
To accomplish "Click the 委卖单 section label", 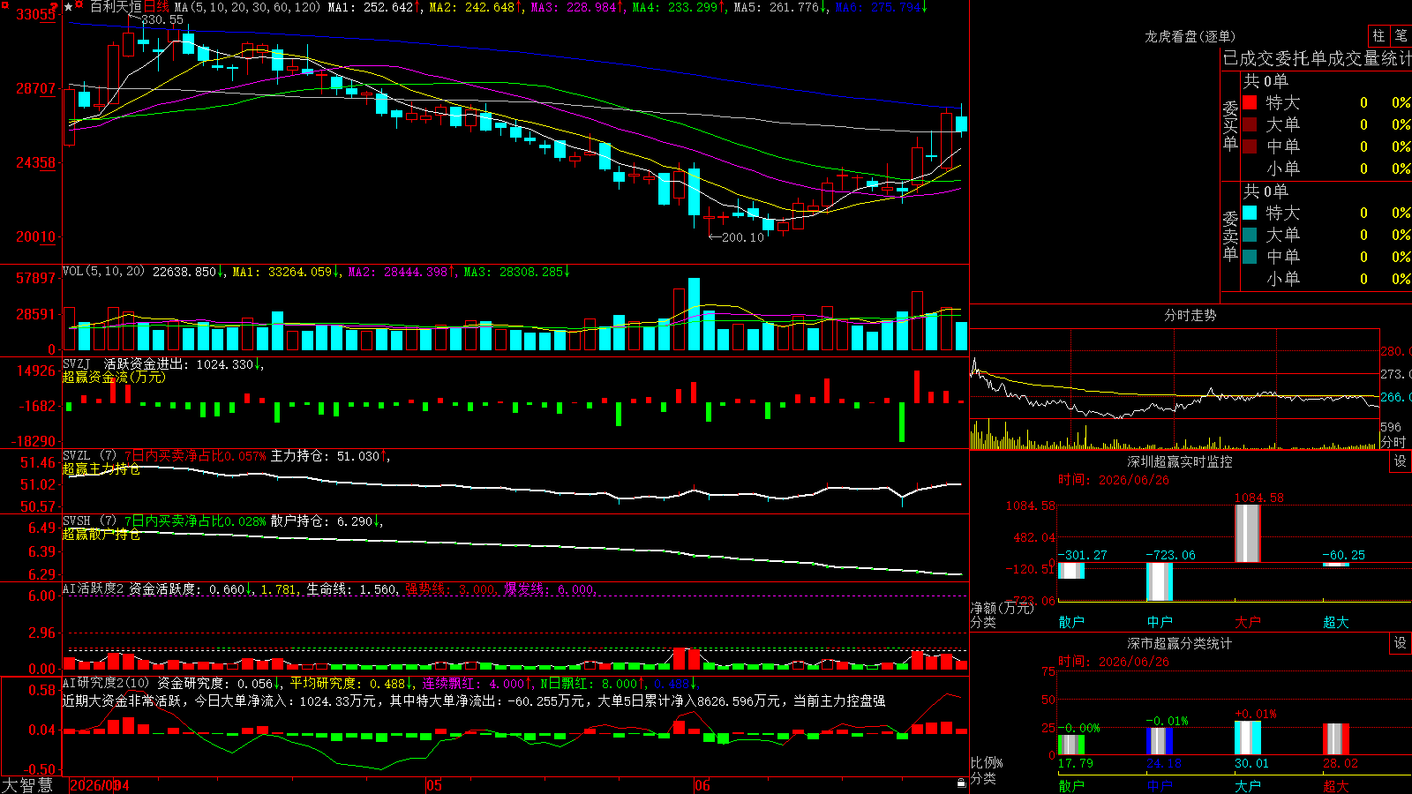I will [x=1230, y=236].
